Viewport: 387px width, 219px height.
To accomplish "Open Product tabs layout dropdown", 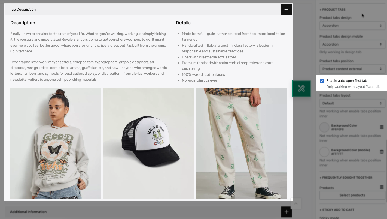I will coord(352,103).
